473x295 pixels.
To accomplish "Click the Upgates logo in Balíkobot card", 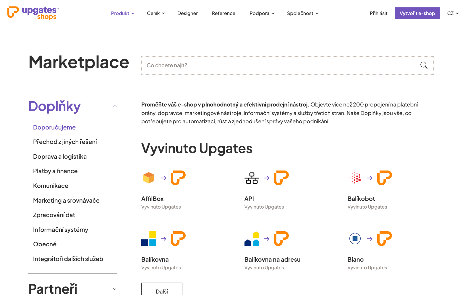I will pyautogui.click(x=385, y=178).
